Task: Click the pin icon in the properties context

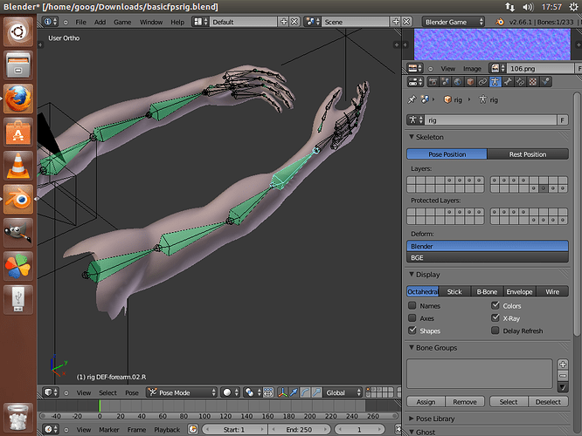Action: coord(412,99)
